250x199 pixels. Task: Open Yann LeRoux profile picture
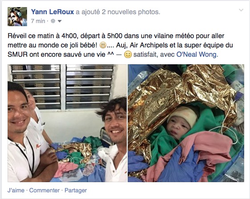pyautogui.click(x=17, y=16)
